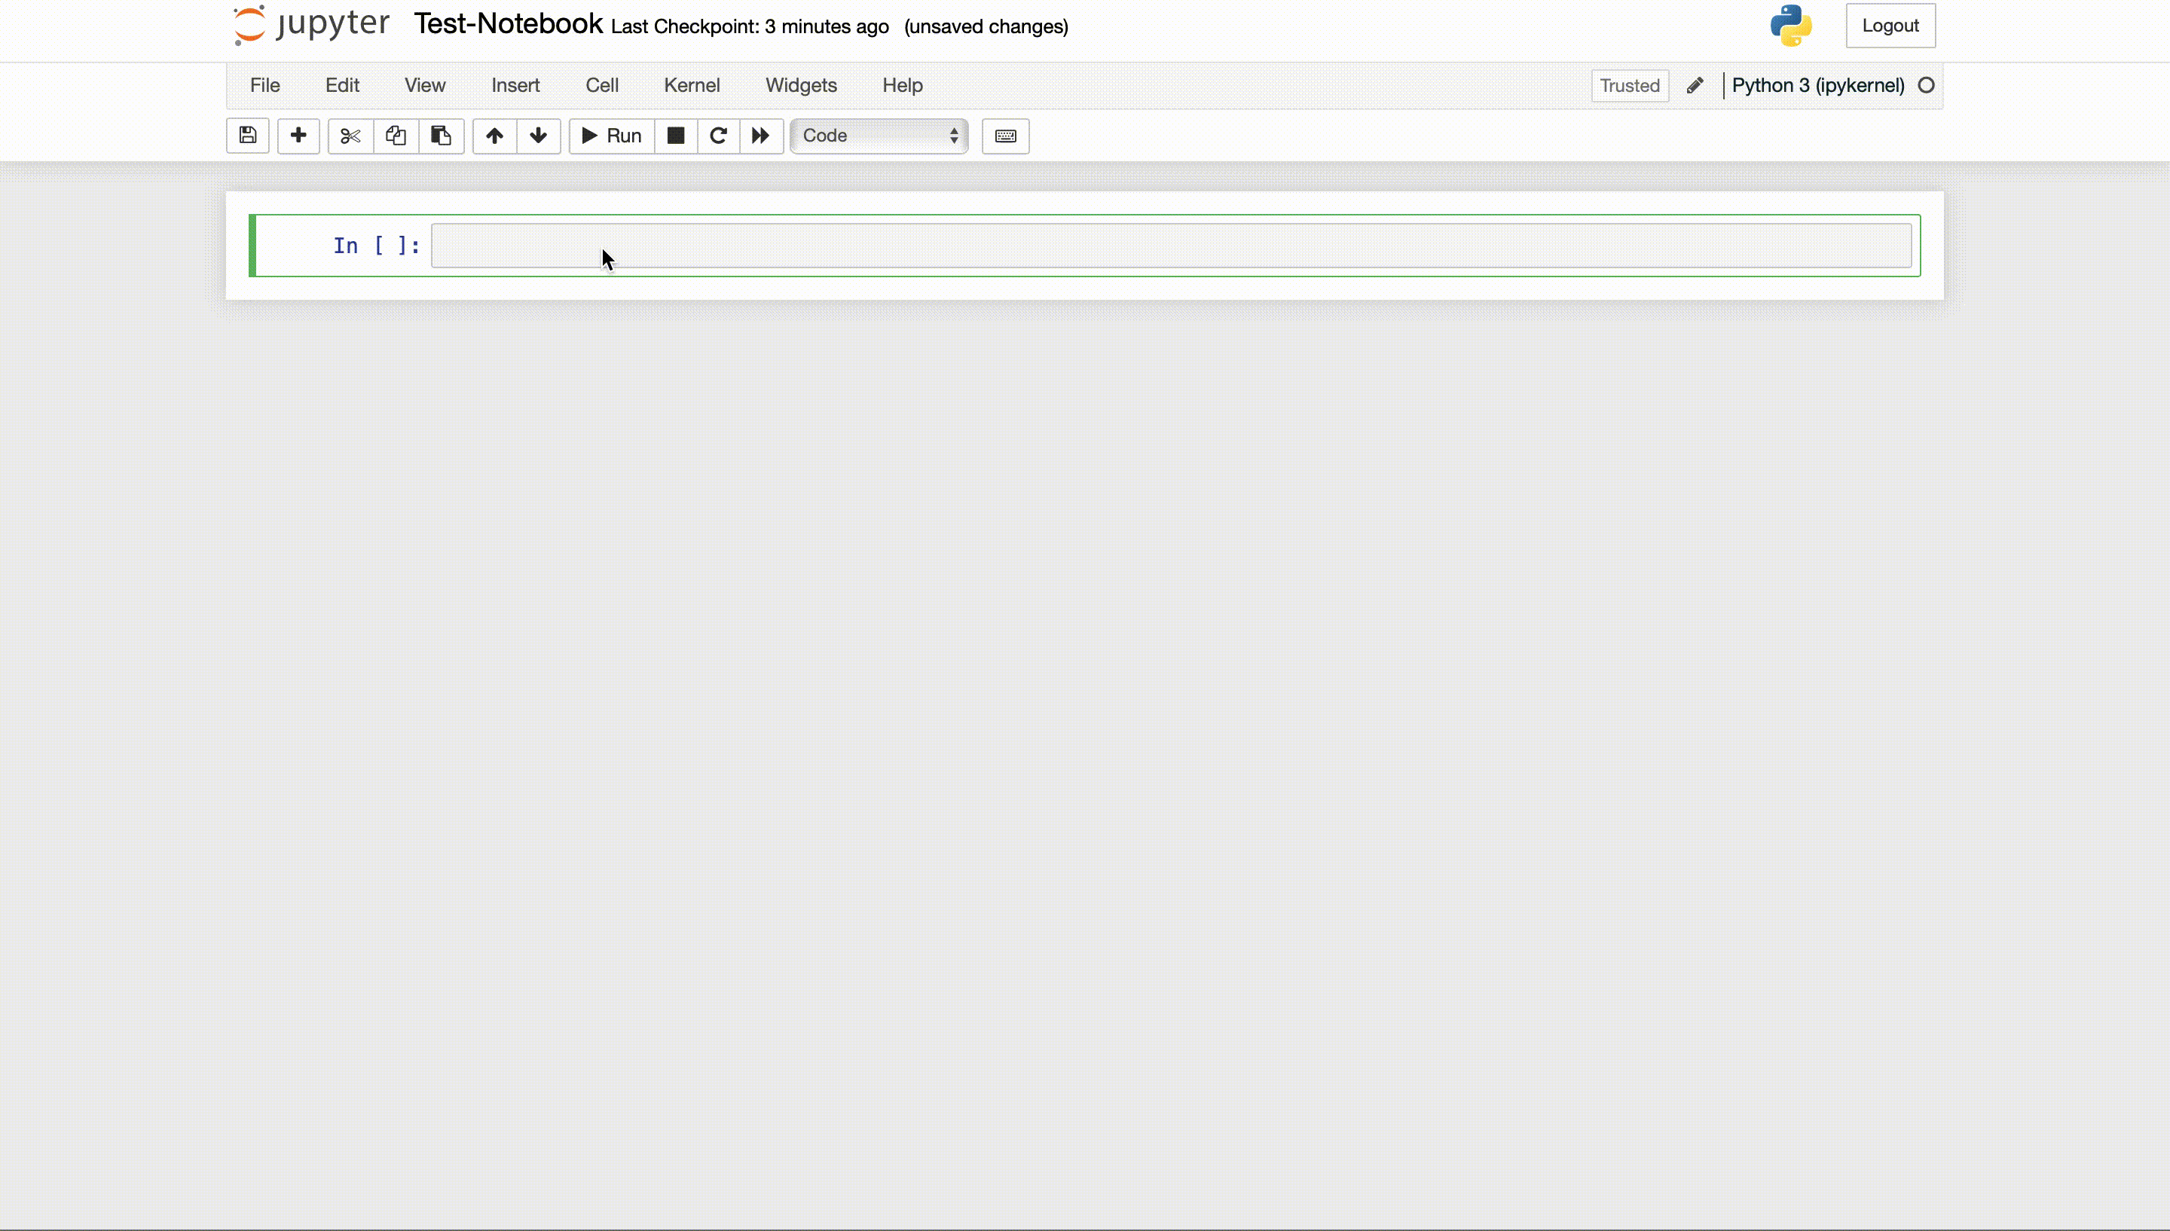Open the File menu

tap(264, 85)
